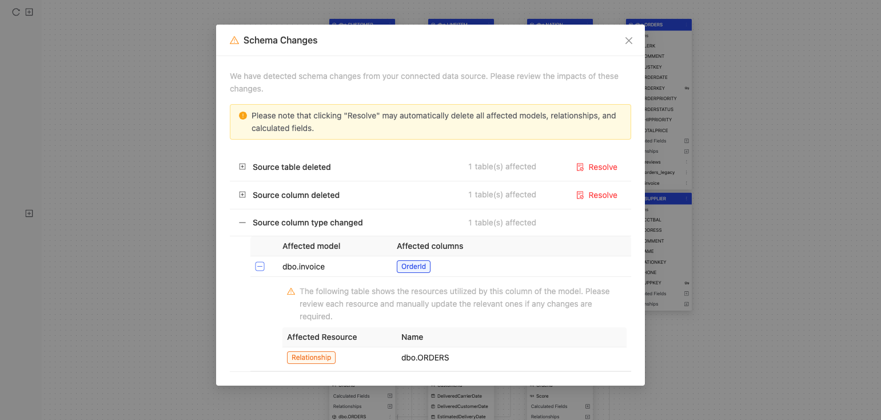Select the DeliveredCustomerDate column row
The width and height of the screenshot is (881, 420).
(x=461, y=406)
